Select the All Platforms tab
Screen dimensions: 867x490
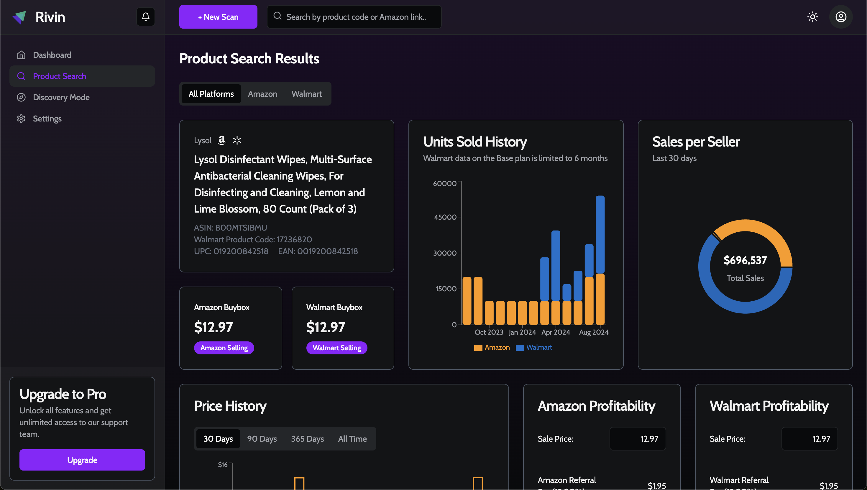point(211,94)
